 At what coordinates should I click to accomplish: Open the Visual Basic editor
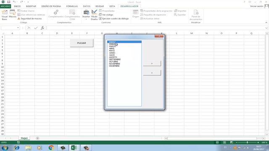click(5, 15)
